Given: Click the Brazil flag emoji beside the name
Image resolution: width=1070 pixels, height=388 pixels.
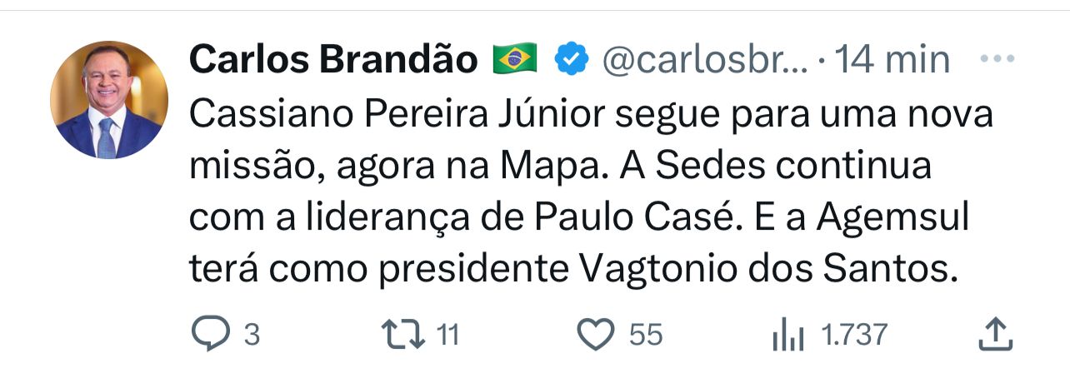Looking at the screenshot, I should [515, 60].
